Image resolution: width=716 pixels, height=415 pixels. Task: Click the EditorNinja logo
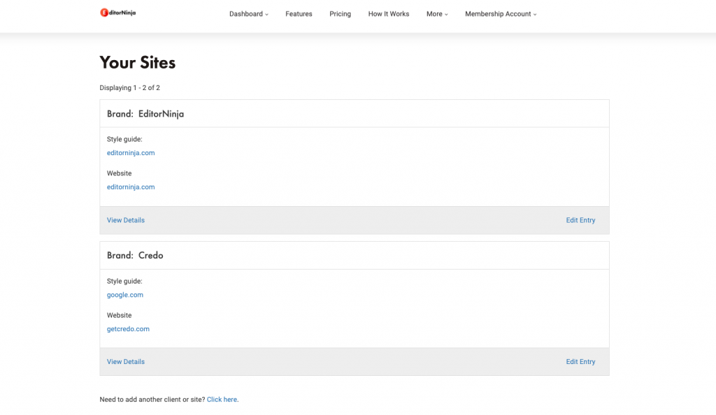click(x=117, y=13)
